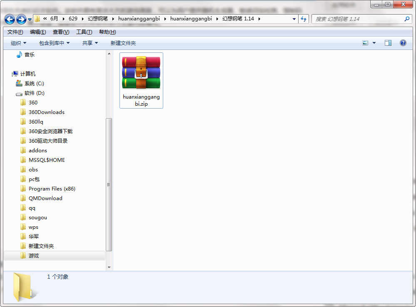Image resolution: width=416 pixels, height=307 pixels.
Task: Open the wps folder
Action: (x=33, y=227)
